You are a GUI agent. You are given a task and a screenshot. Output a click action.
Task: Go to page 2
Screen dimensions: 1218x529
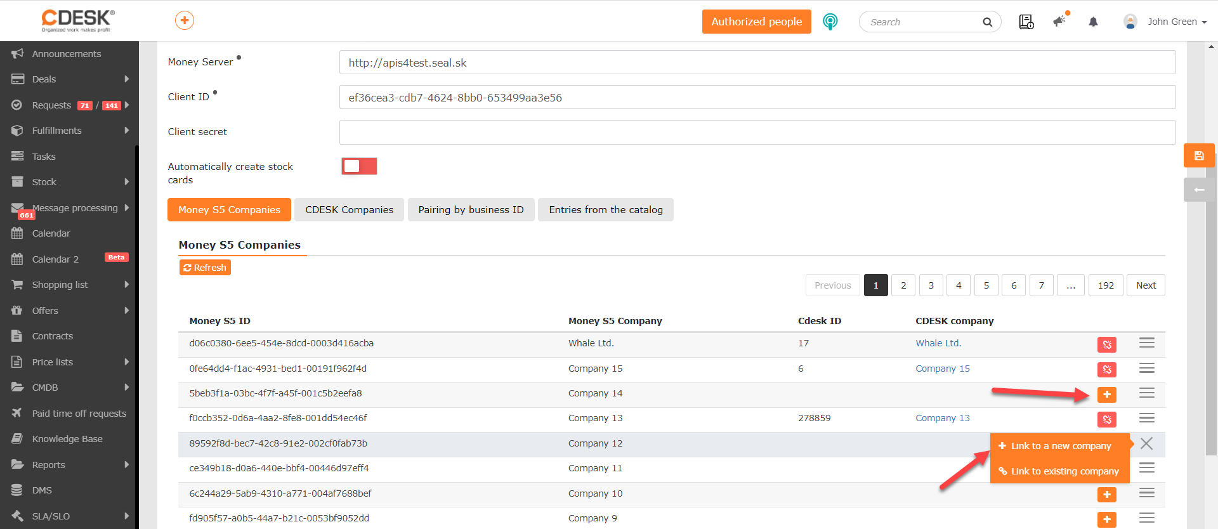click(903, 285)
